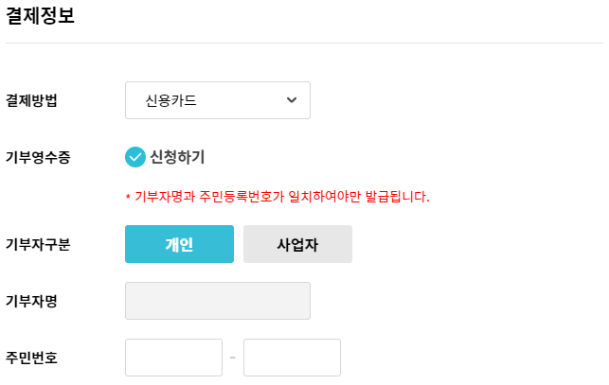The width and height of the screenshot is (609, 385).
Task: Click the red asterisk before the notice
Action: tap(128, 198)
